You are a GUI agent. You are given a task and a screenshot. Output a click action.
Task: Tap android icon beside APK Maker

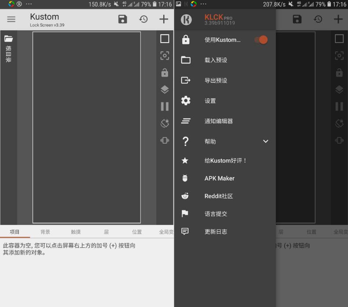tap(185, 178)
